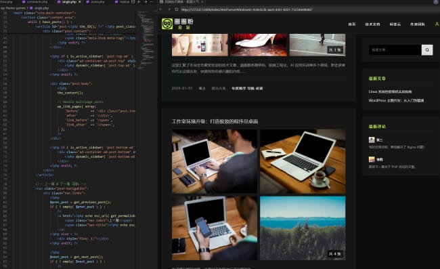Open the comment mentioning PHP
The image size is (440, 269).
pyautogui.click(x=392, y=167)
